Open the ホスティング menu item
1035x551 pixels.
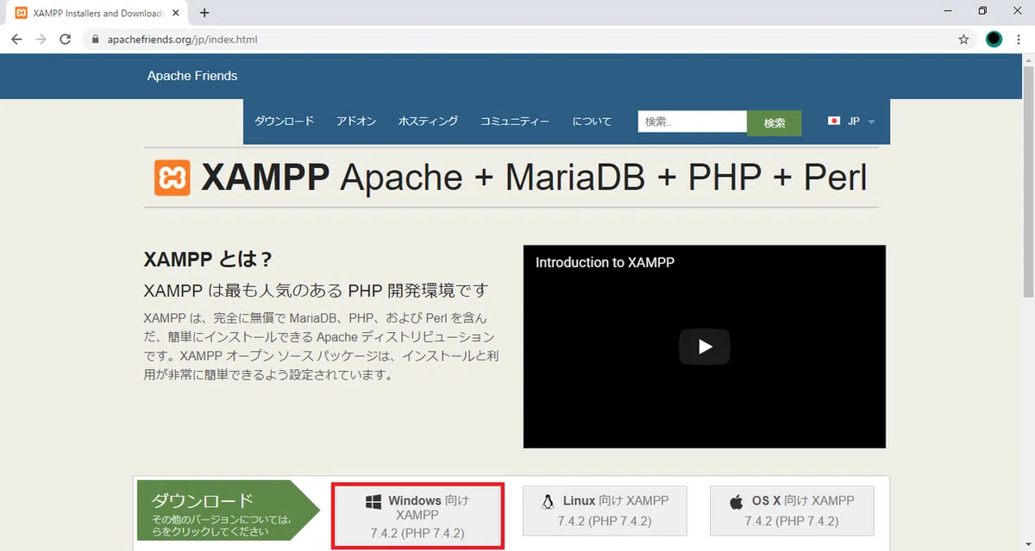pyautogui.click(x=428, y=122)
